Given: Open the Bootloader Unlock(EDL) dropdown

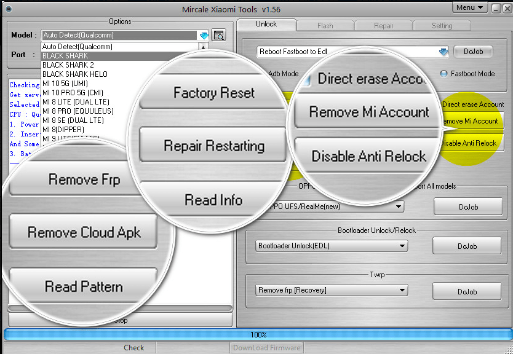Looking at the screenshot, I should click(402, 246).
